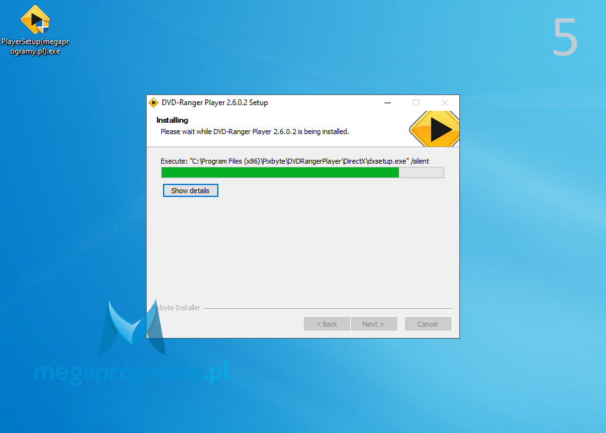Show details of the installation
This screenshot has height=433, width=606.
pos(191,191)
